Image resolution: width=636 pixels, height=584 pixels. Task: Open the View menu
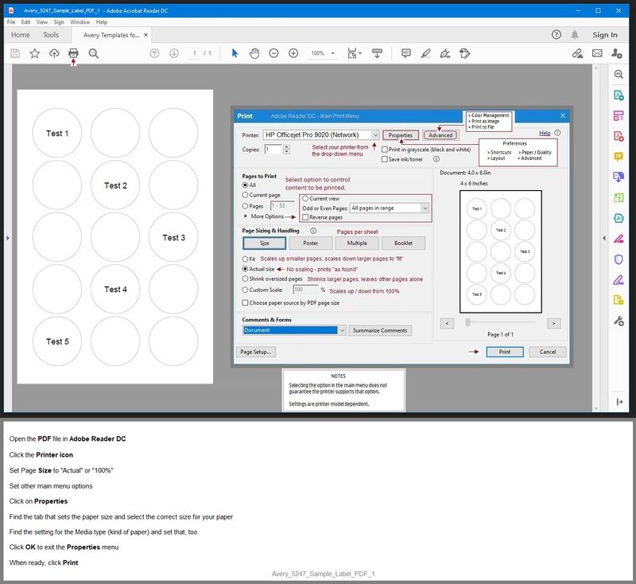pos(42,22)
